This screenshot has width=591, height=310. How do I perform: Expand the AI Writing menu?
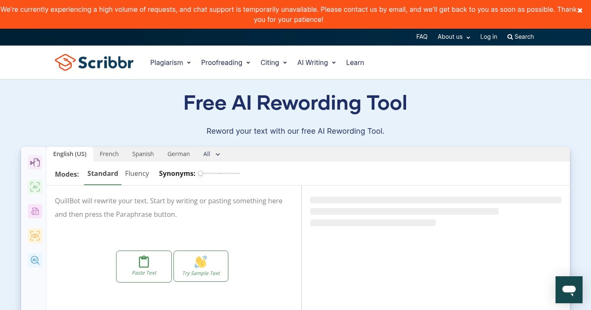[317, 62]
